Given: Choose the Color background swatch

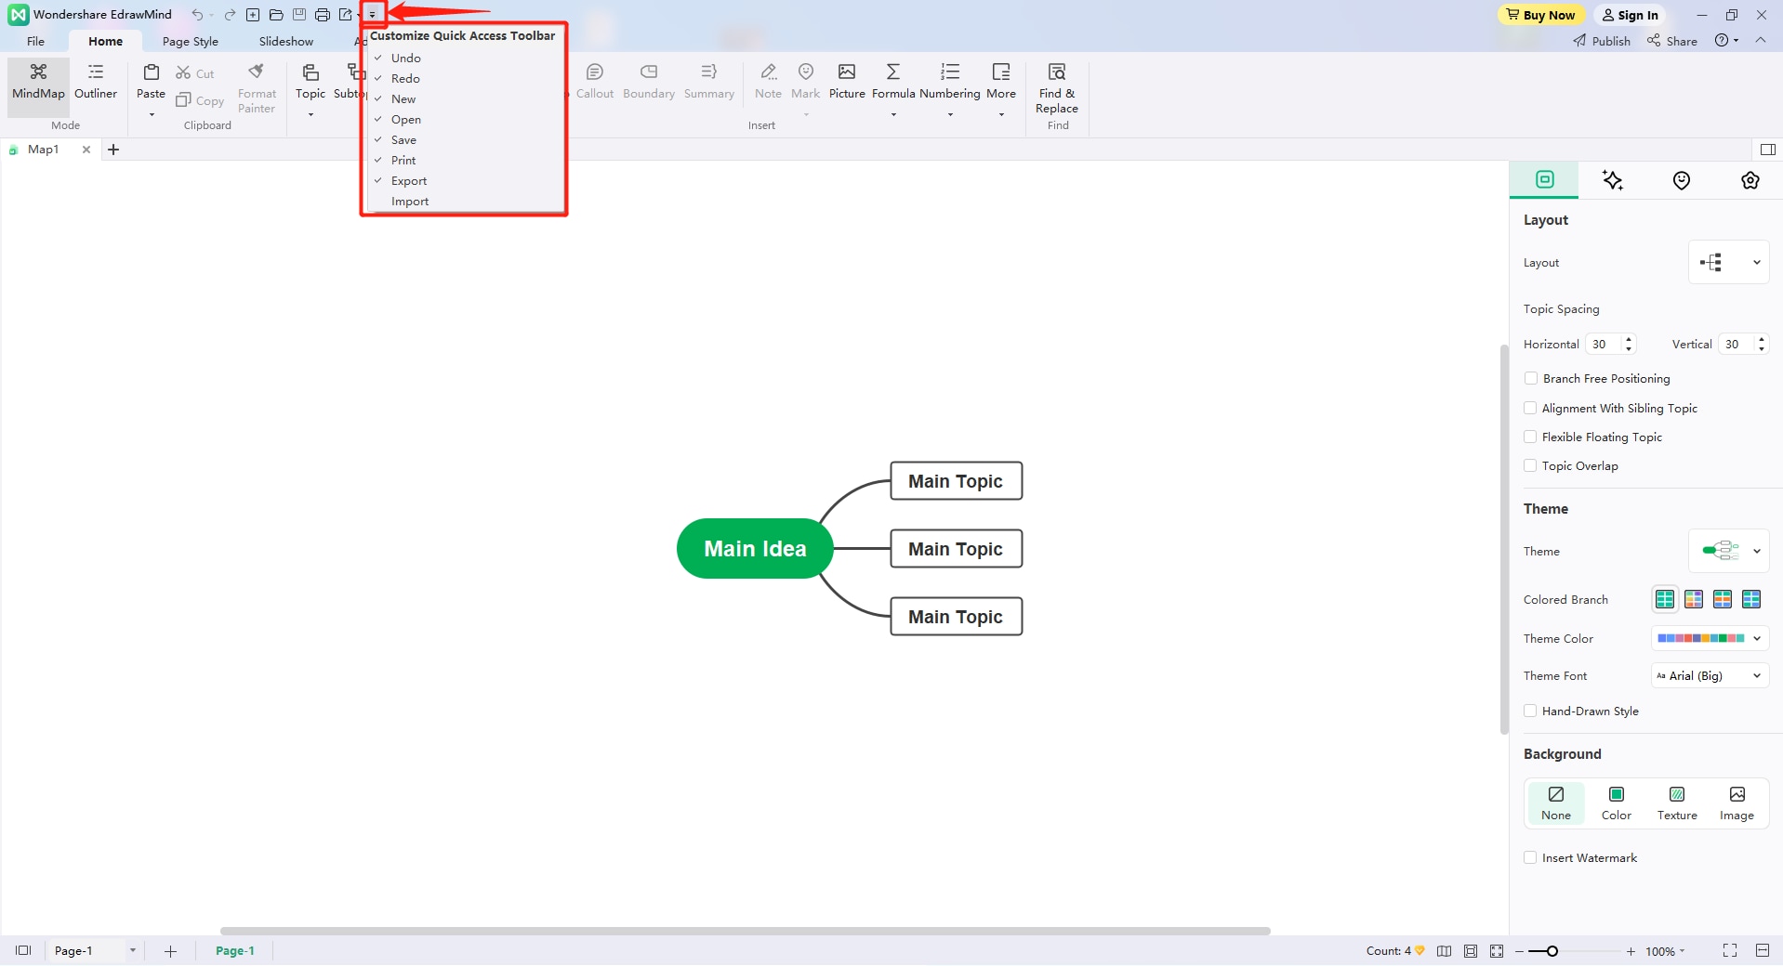Looking at the screenshot, I should click(1617, 803).
